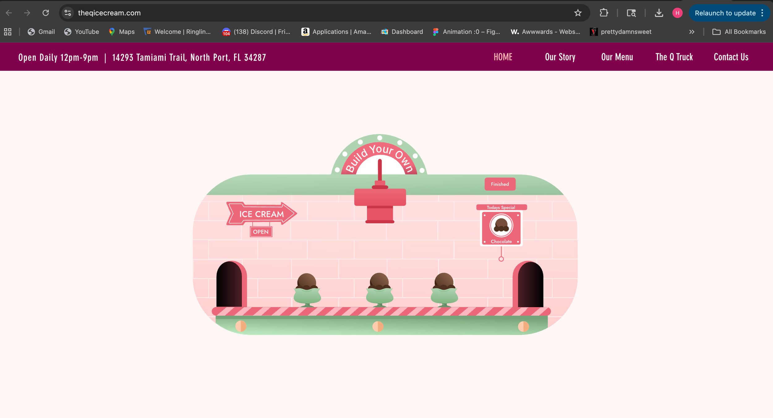Click the browser reload icon
Image resolution: width=773 pixels, height=418 pixels.
tap(46, 13)
